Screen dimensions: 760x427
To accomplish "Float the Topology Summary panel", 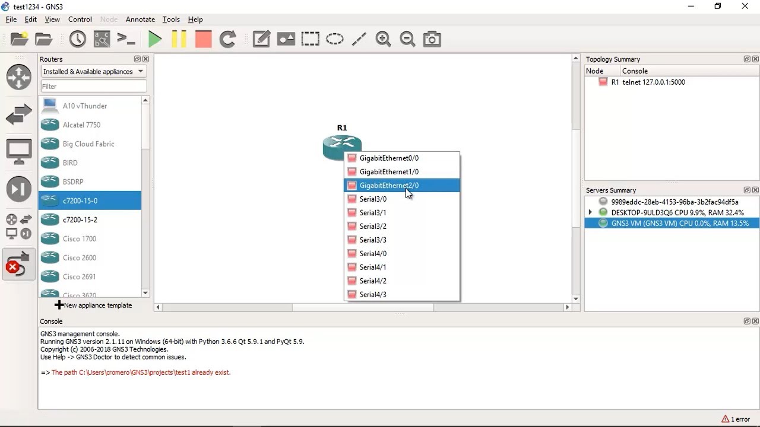I will (x=747, y=59).
